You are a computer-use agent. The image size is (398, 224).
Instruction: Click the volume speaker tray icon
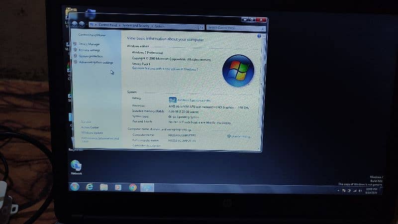click(360, 191)
